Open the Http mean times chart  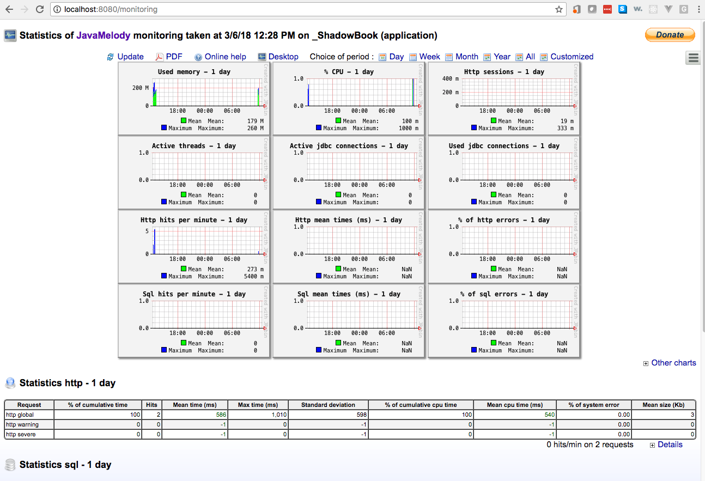349,246
